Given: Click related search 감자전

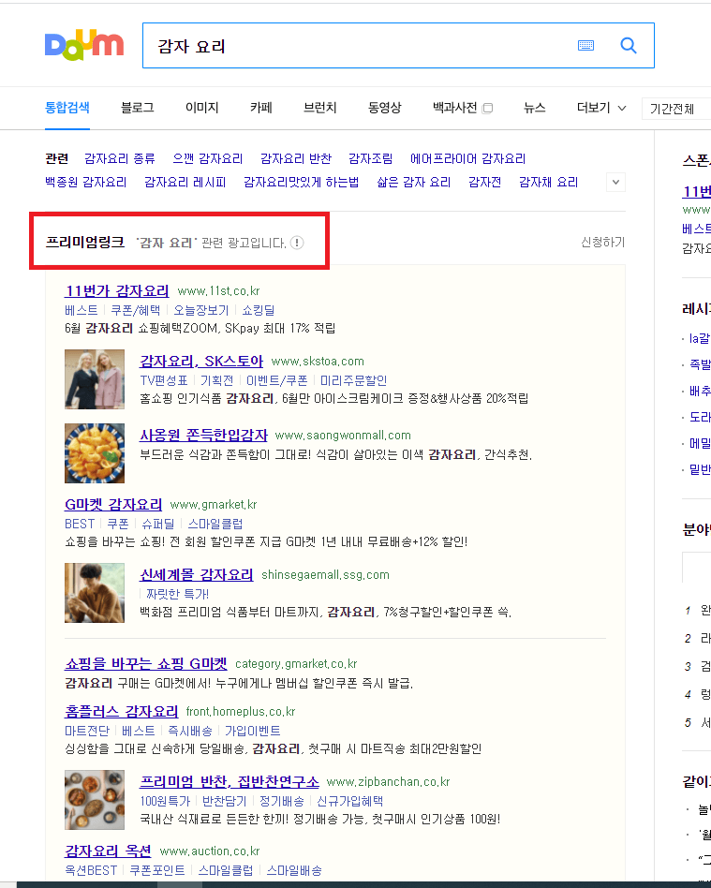Looking at the screenshot, I should 485,183.
